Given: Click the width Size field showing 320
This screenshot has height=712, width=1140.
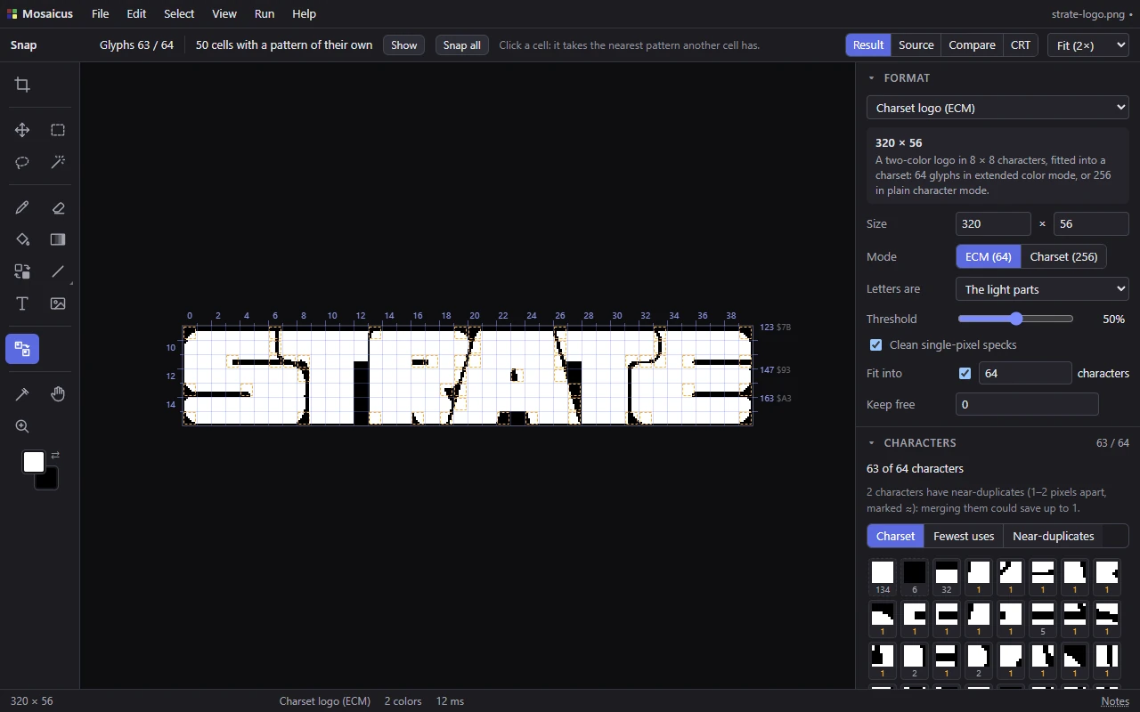Looking at the screenshot, I should [993, 224].
